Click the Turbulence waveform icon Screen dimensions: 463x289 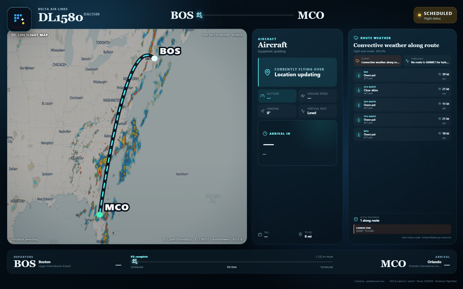(x=407, y=61)
